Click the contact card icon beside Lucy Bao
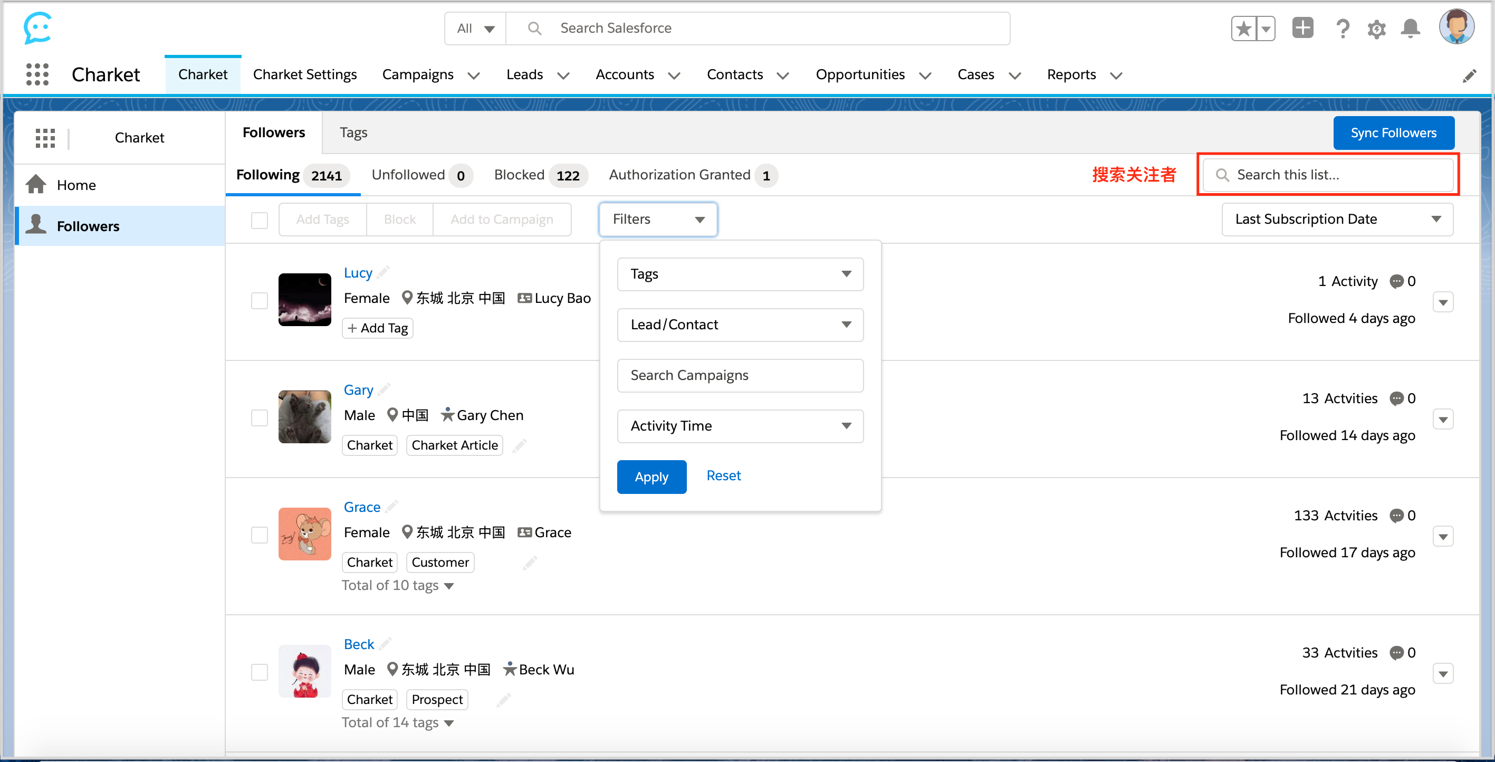Viewport: 1495px width, 762px height. pos(525,298)
